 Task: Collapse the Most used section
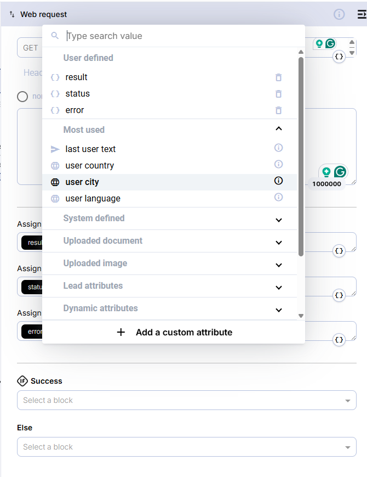click(x=278, y=129)
